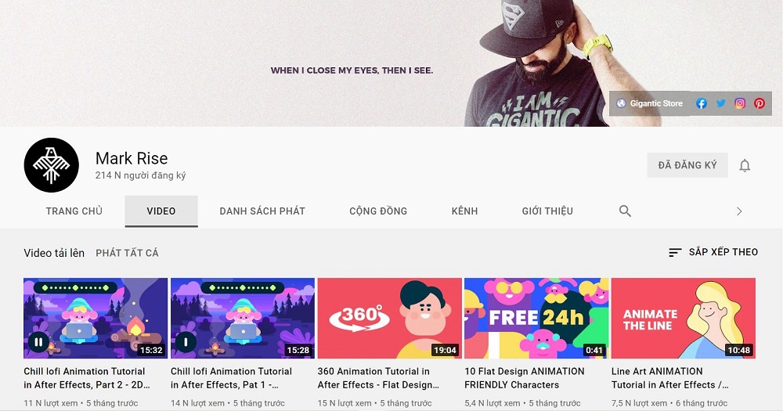Go to the CỘNG ĐỒNG tab

(x=378, y=211)
